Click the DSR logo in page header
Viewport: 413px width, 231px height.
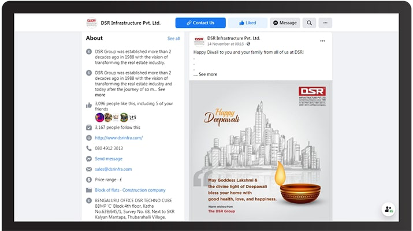click(91, 23)
